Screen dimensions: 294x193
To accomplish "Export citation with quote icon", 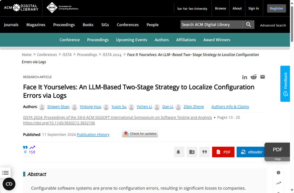I will tap(205, 152).
